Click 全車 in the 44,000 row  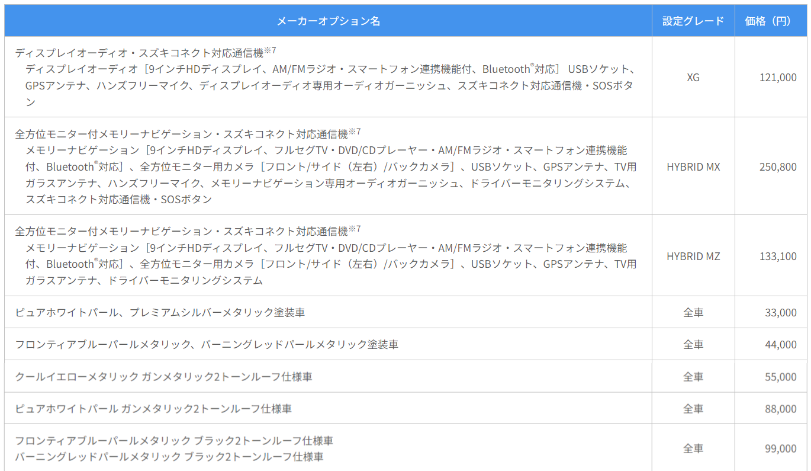coord(693,345)
